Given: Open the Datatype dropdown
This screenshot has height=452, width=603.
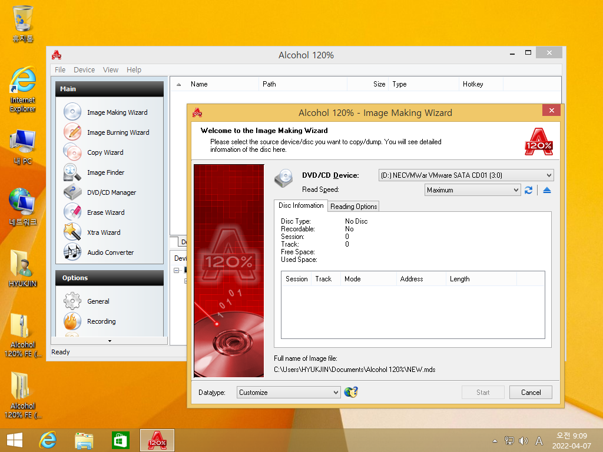Looking at the screenshot, I should [289, 393].
